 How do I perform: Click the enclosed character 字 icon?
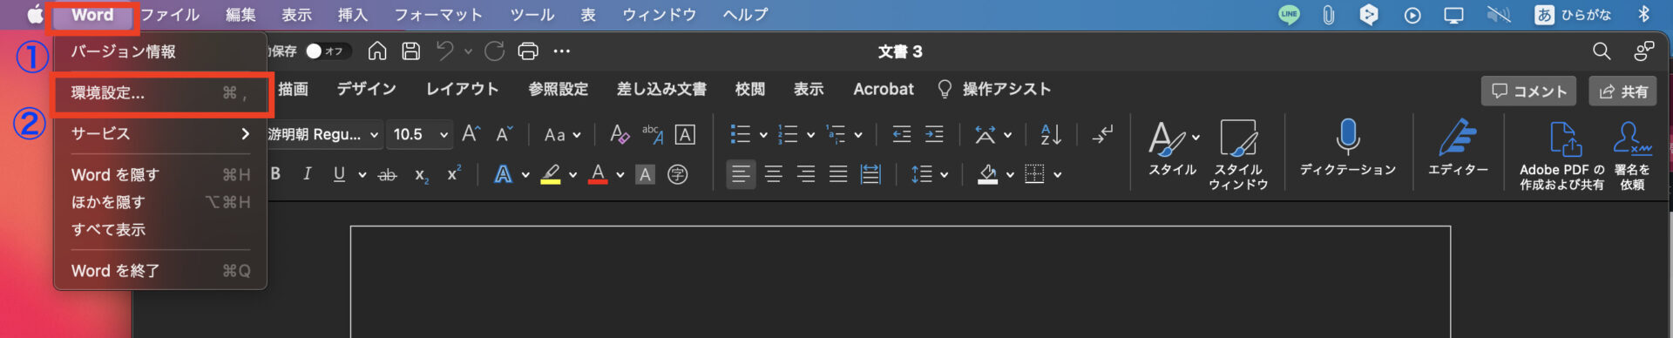(677, 174)
